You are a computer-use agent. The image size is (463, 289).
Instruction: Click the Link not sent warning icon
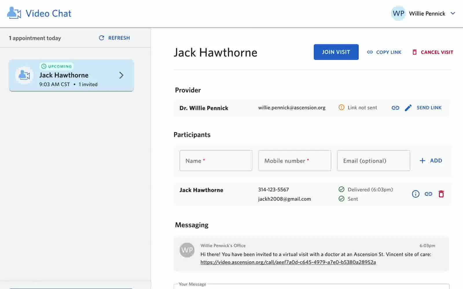(x=341, y=108)
